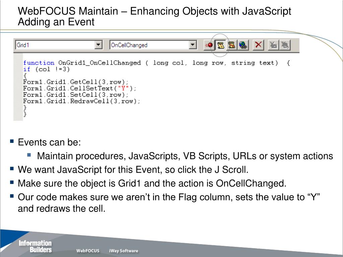Place cursor on the if (col !=3) line

tap(46, 69)
